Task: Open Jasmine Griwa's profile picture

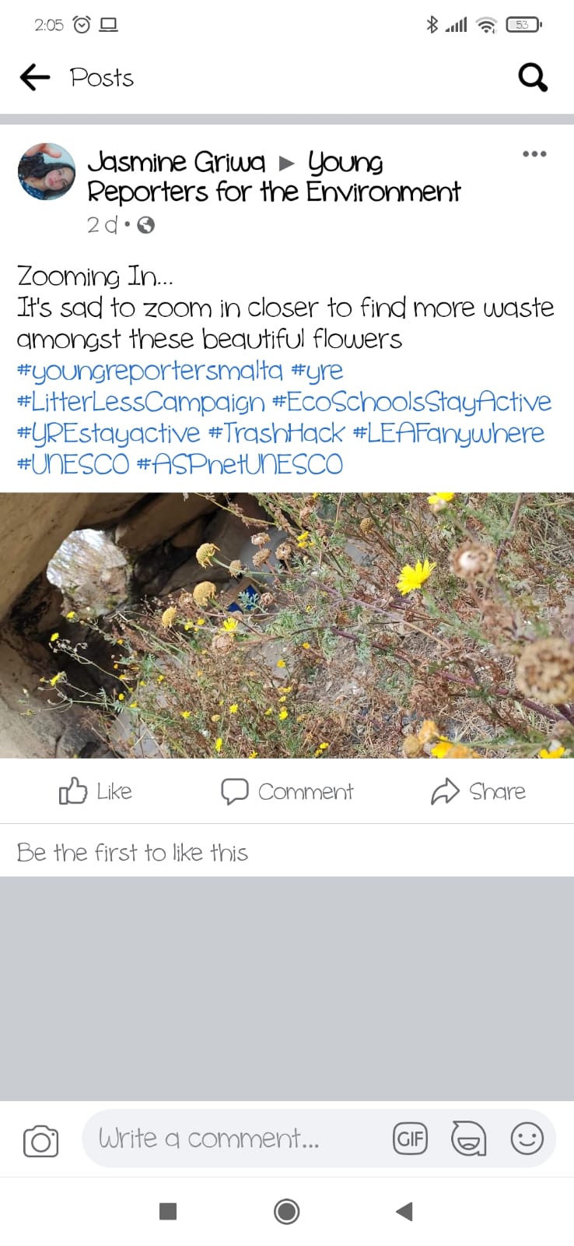Action: point(47,171)
